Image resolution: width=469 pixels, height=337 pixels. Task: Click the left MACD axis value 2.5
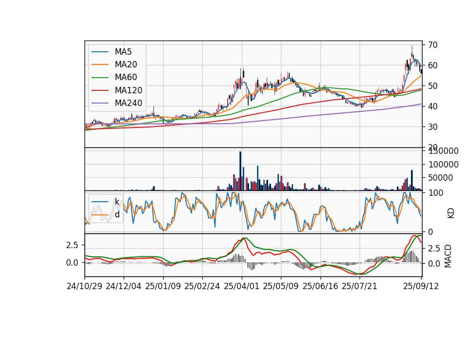pos(72,245)
